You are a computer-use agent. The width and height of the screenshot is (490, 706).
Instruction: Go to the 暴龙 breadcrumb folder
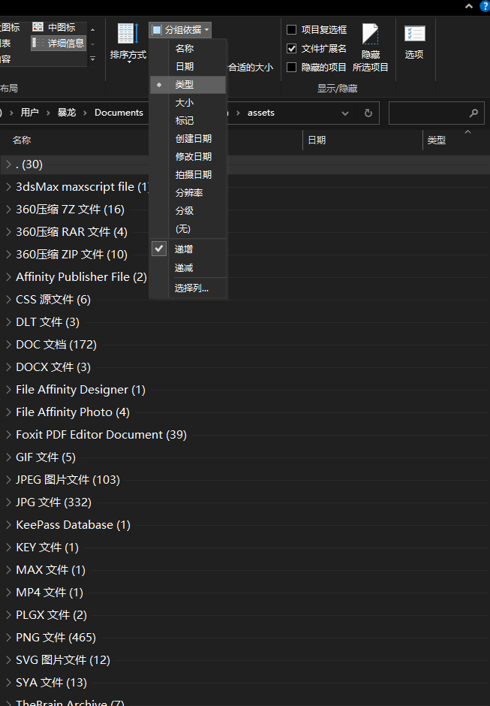[x=67, y=113]
